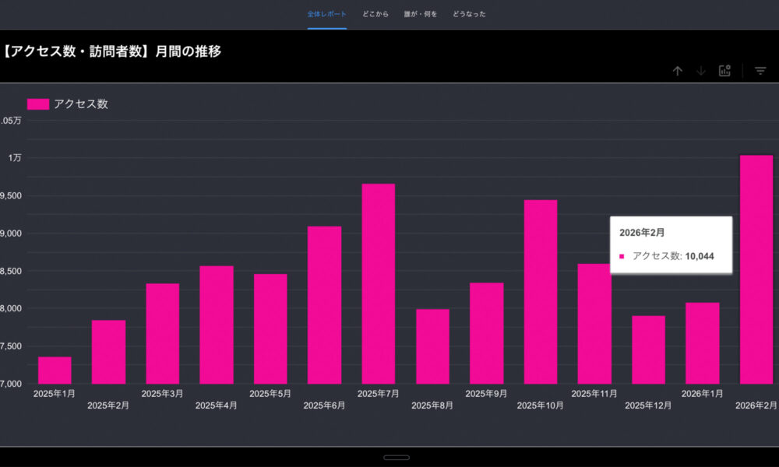Screen dimensions: 779x467
Task: Switch to the 全体レポート tab
Action: [x=327, y=14]
